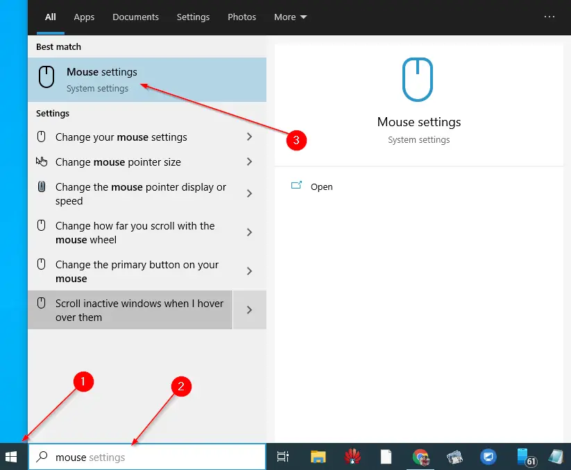Click Mouse settings title in preview pane
Image resolution: width=571 pixels, height=470 pixels.
pos(419,122)
